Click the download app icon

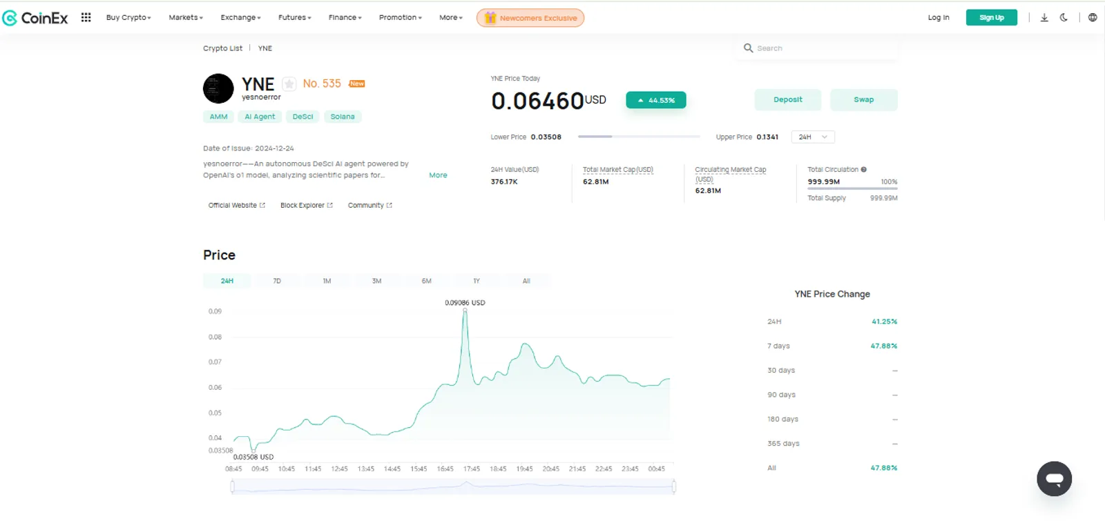[1044, 17]
